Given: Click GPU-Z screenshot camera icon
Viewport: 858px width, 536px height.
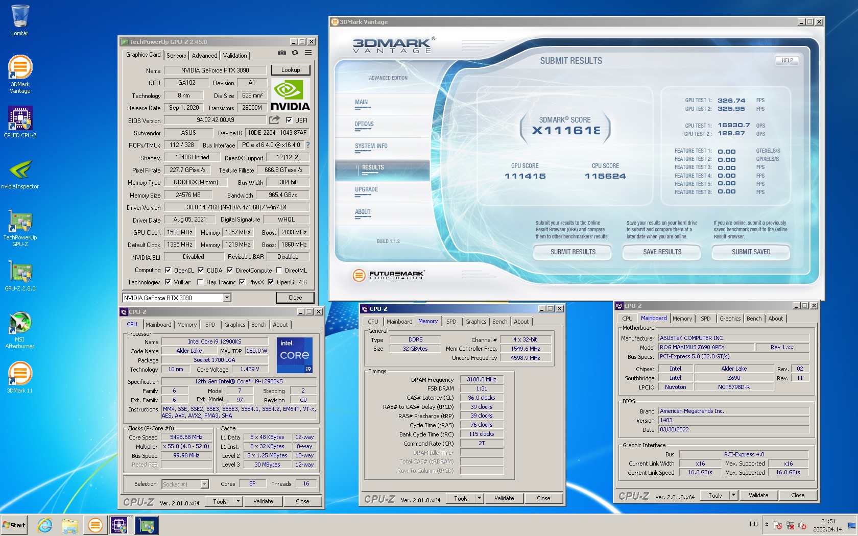Looking at the screenshot, I should click(x=281, y=53).
